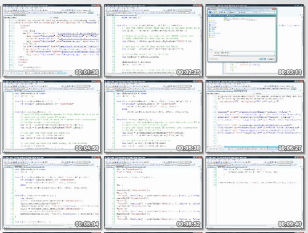Open the file dialog frame at 00:03:13
This screenshot has height=233, width=308.
click(x=254, y=41)
